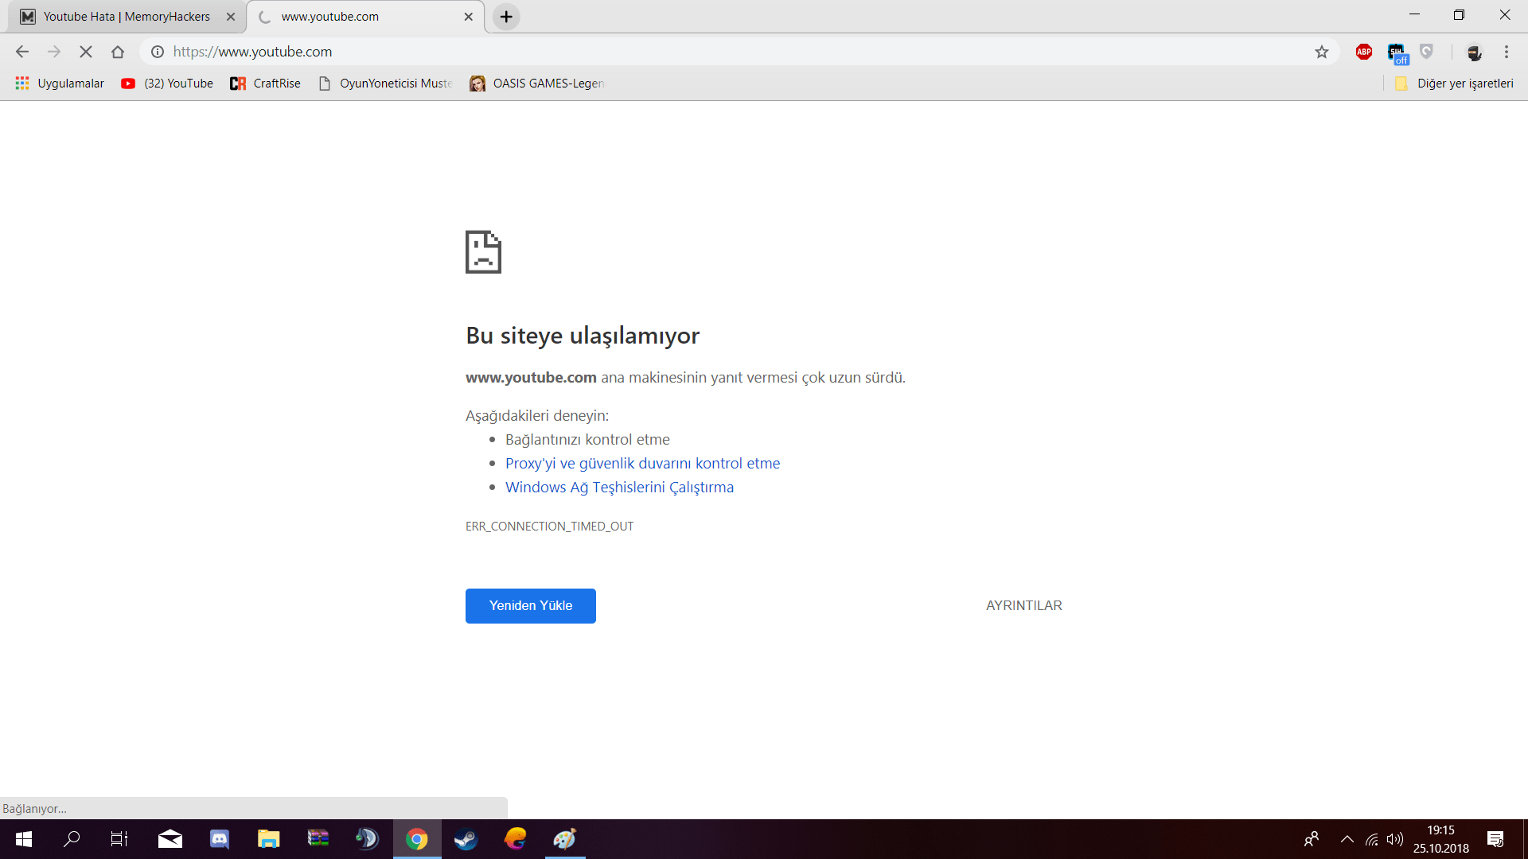Switch to Chrome on the taskbar
Image resolution: width=1528 pixels, height=859 pixels.
point(417,839)
